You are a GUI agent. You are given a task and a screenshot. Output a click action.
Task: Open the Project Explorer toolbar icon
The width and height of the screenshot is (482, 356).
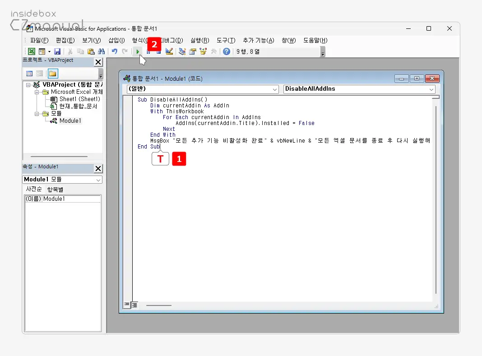(x=182, y=52)
